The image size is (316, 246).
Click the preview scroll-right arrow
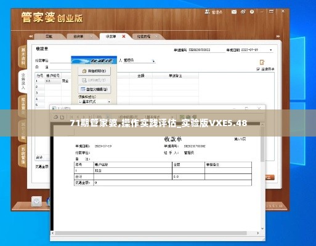[258, 233]
